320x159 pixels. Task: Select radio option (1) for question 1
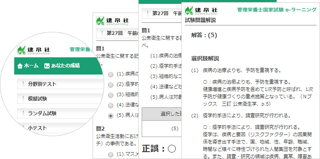111,75
